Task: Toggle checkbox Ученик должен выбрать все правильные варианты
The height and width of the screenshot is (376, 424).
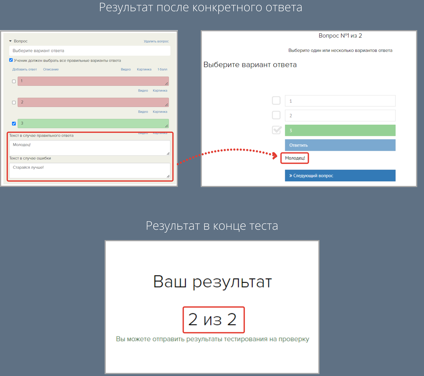Action: 11,60
